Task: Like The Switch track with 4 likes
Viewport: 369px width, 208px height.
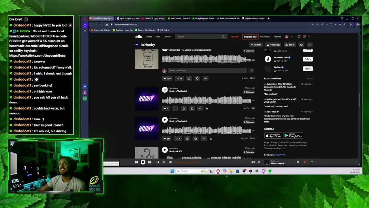Action: pos(166,109)
